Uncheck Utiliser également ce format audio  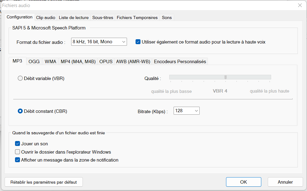(138, 42)
